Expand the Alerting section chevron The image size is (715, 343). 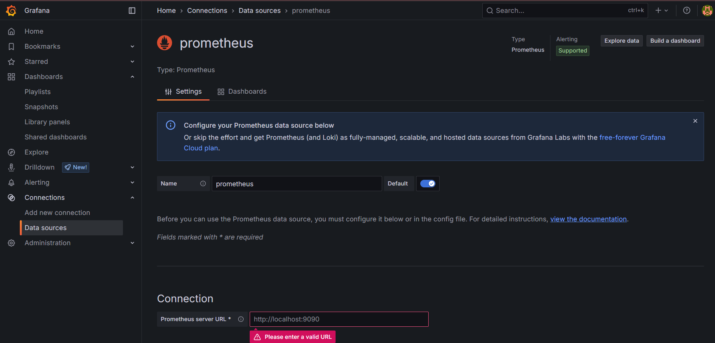(x=132, y=182)
